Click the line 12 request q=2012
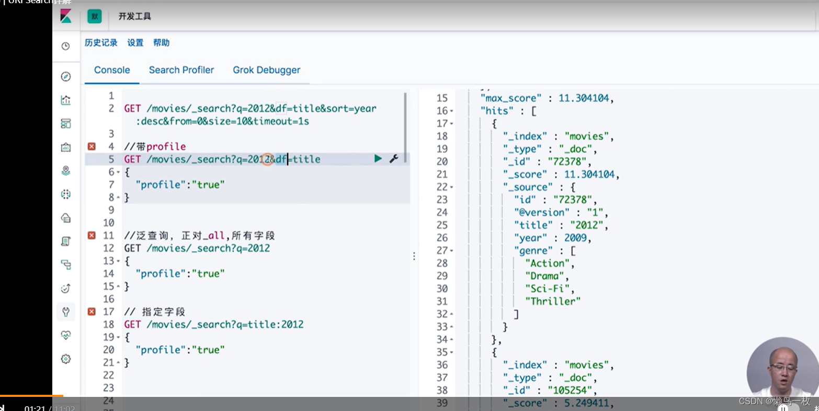Image resolution: width=819 pixels, height=411 pixels. click(x=197, y=248)
